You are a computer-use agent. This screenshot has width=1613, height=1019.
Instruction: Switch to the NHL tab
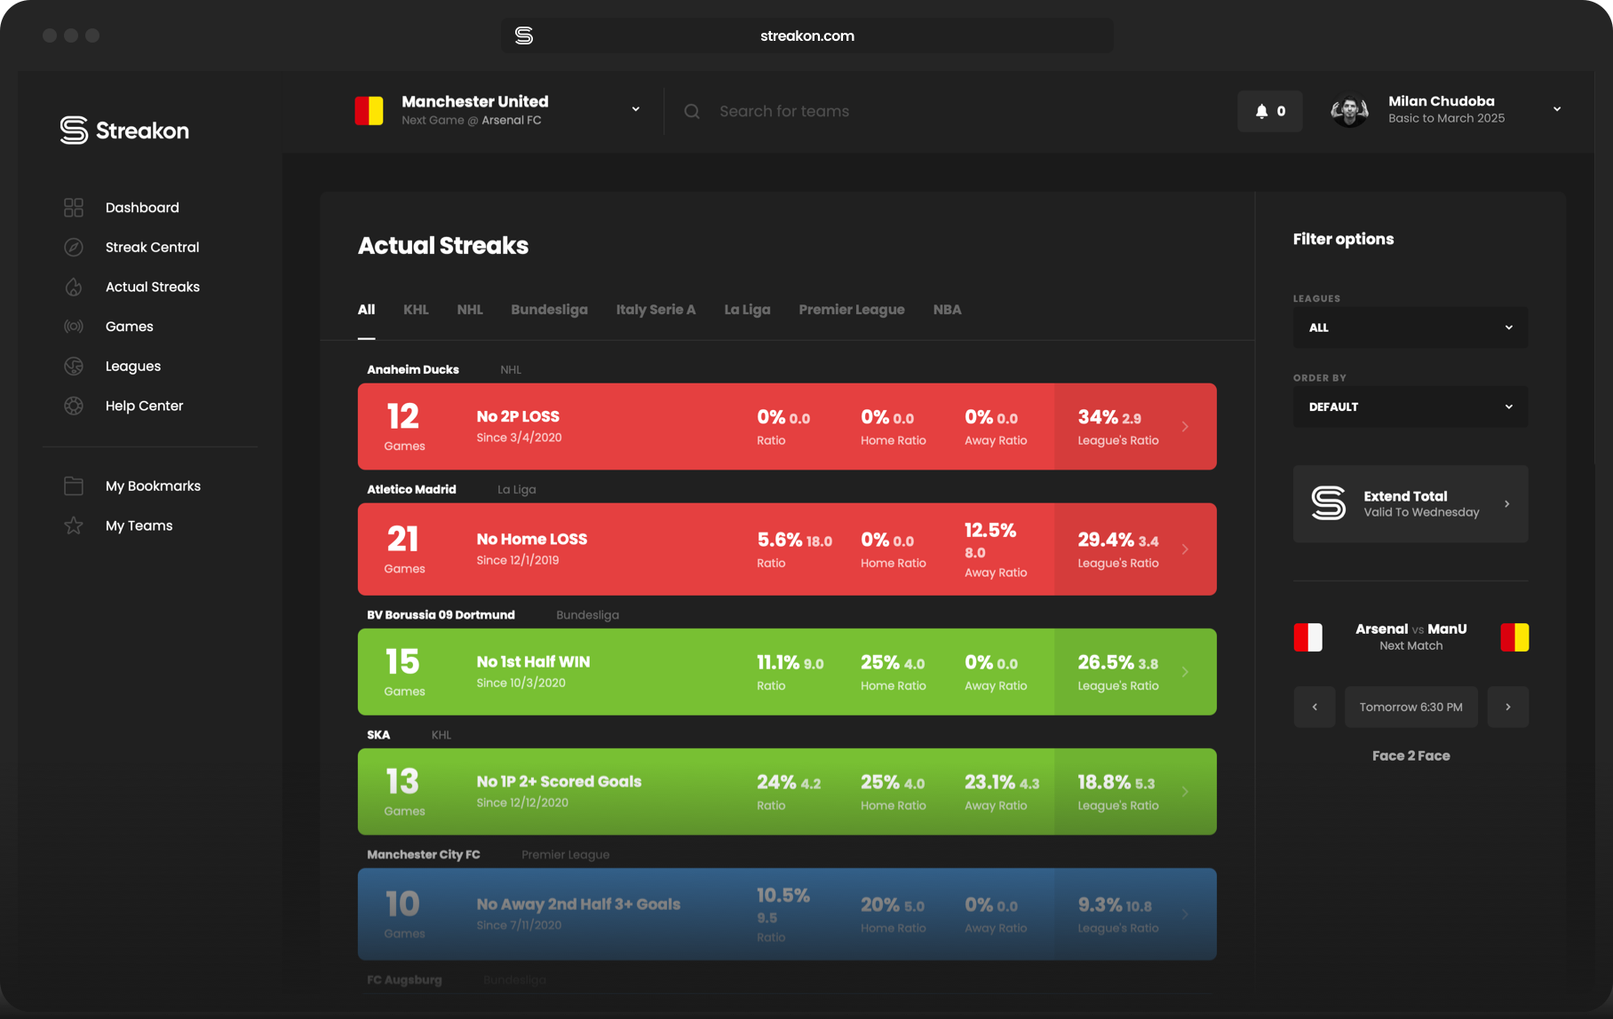click(470, 310)
